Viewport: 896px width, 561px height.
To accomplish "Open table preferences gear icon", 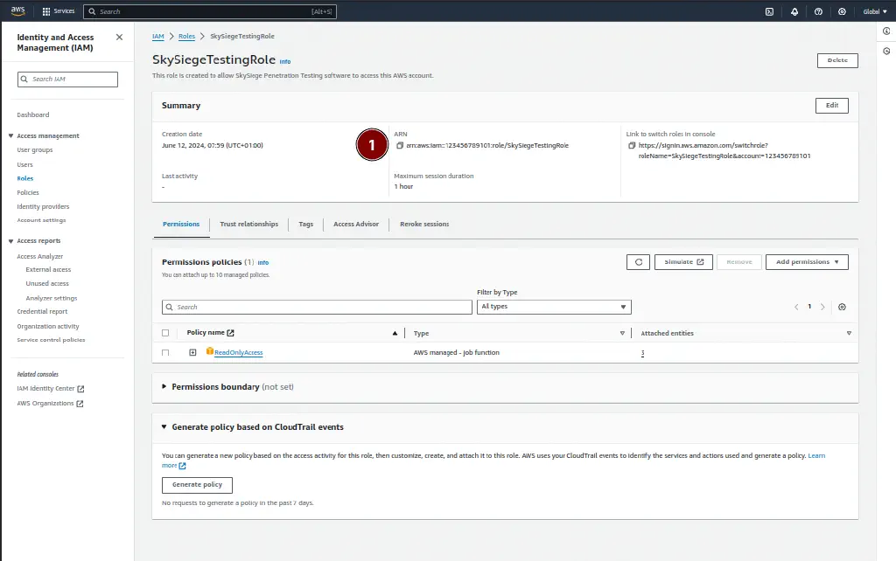I will tap(842, 307).
